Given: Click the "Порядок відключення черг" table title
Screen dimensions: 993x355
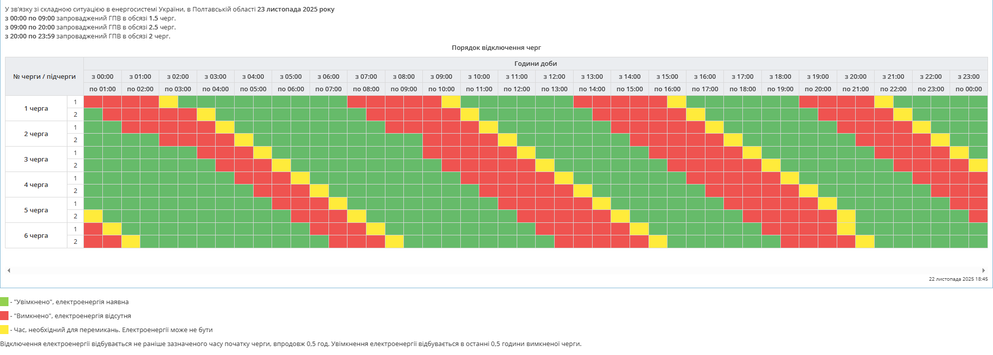Looking at the screenshot, I should tap(496, 48).
